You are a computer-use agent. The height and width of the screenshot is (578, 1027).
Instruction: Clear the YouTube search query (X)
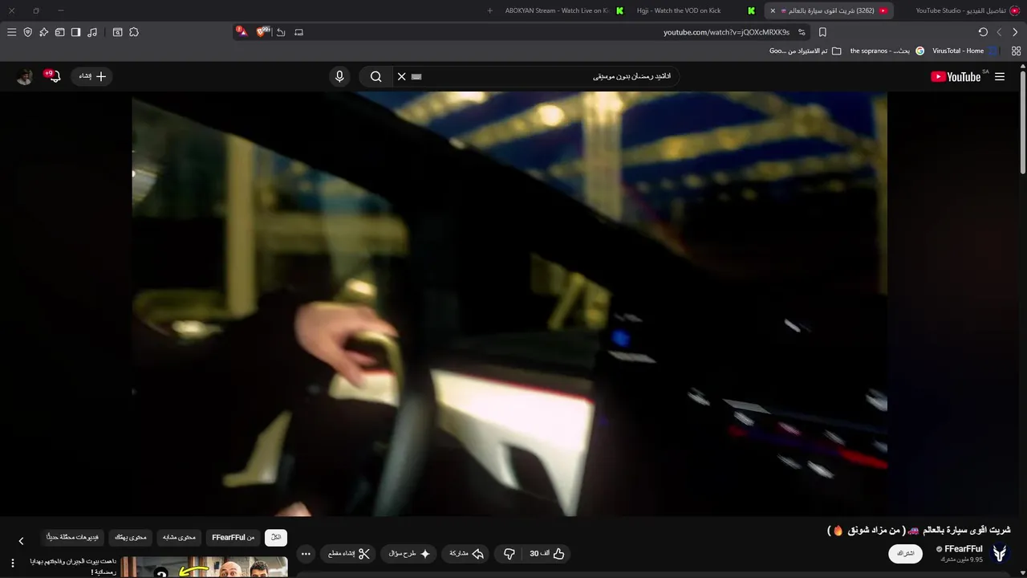(x=402, y=76)
